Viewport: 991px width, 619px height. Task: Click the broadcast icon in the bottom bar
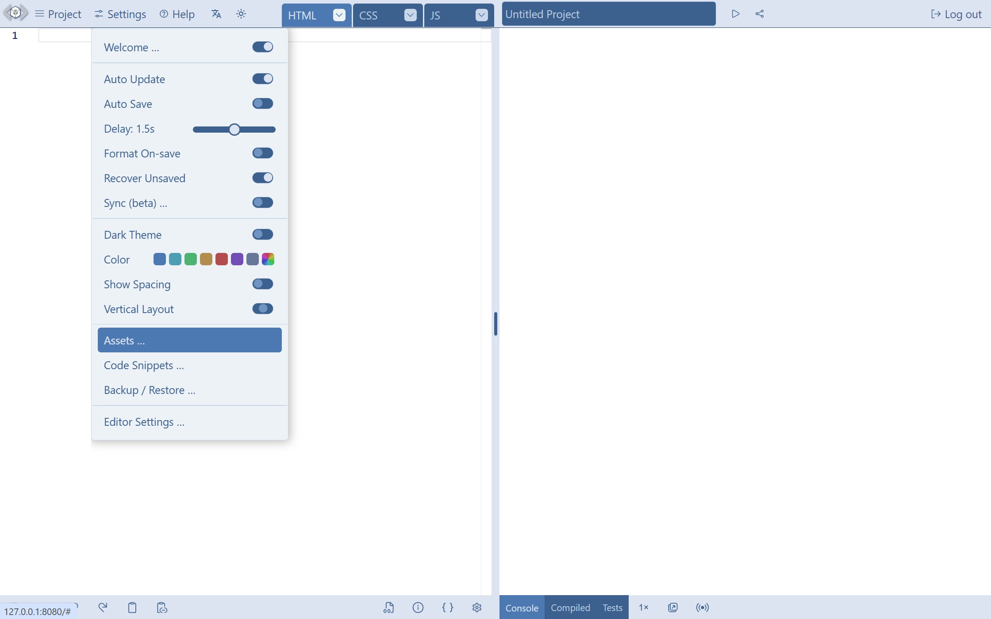702,608
